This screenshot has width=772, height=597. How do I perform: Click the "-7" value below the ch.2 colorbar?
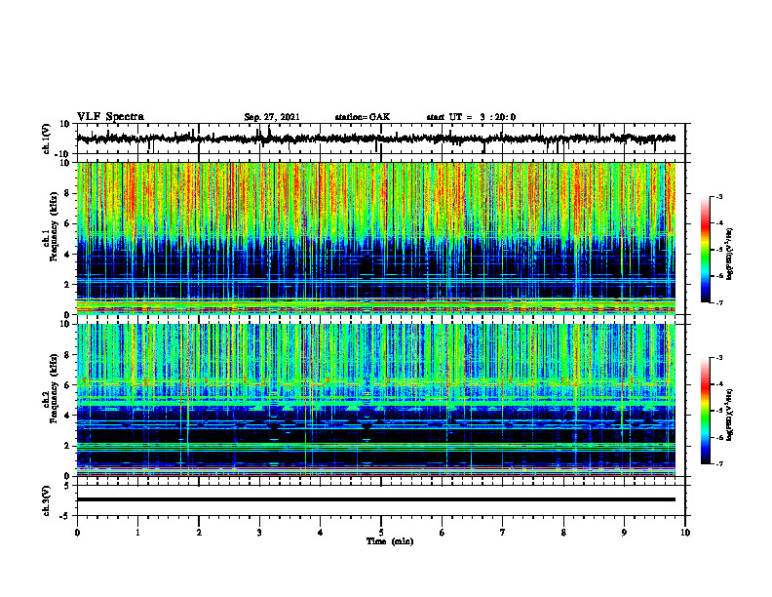coord(719,464)
